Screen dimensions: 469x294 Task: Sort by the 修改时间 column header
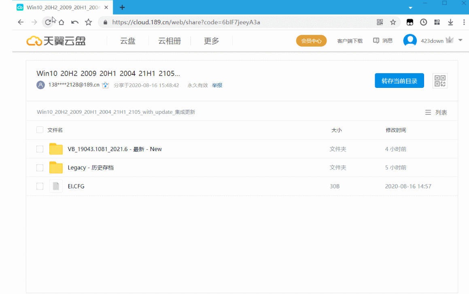point(396,130)
